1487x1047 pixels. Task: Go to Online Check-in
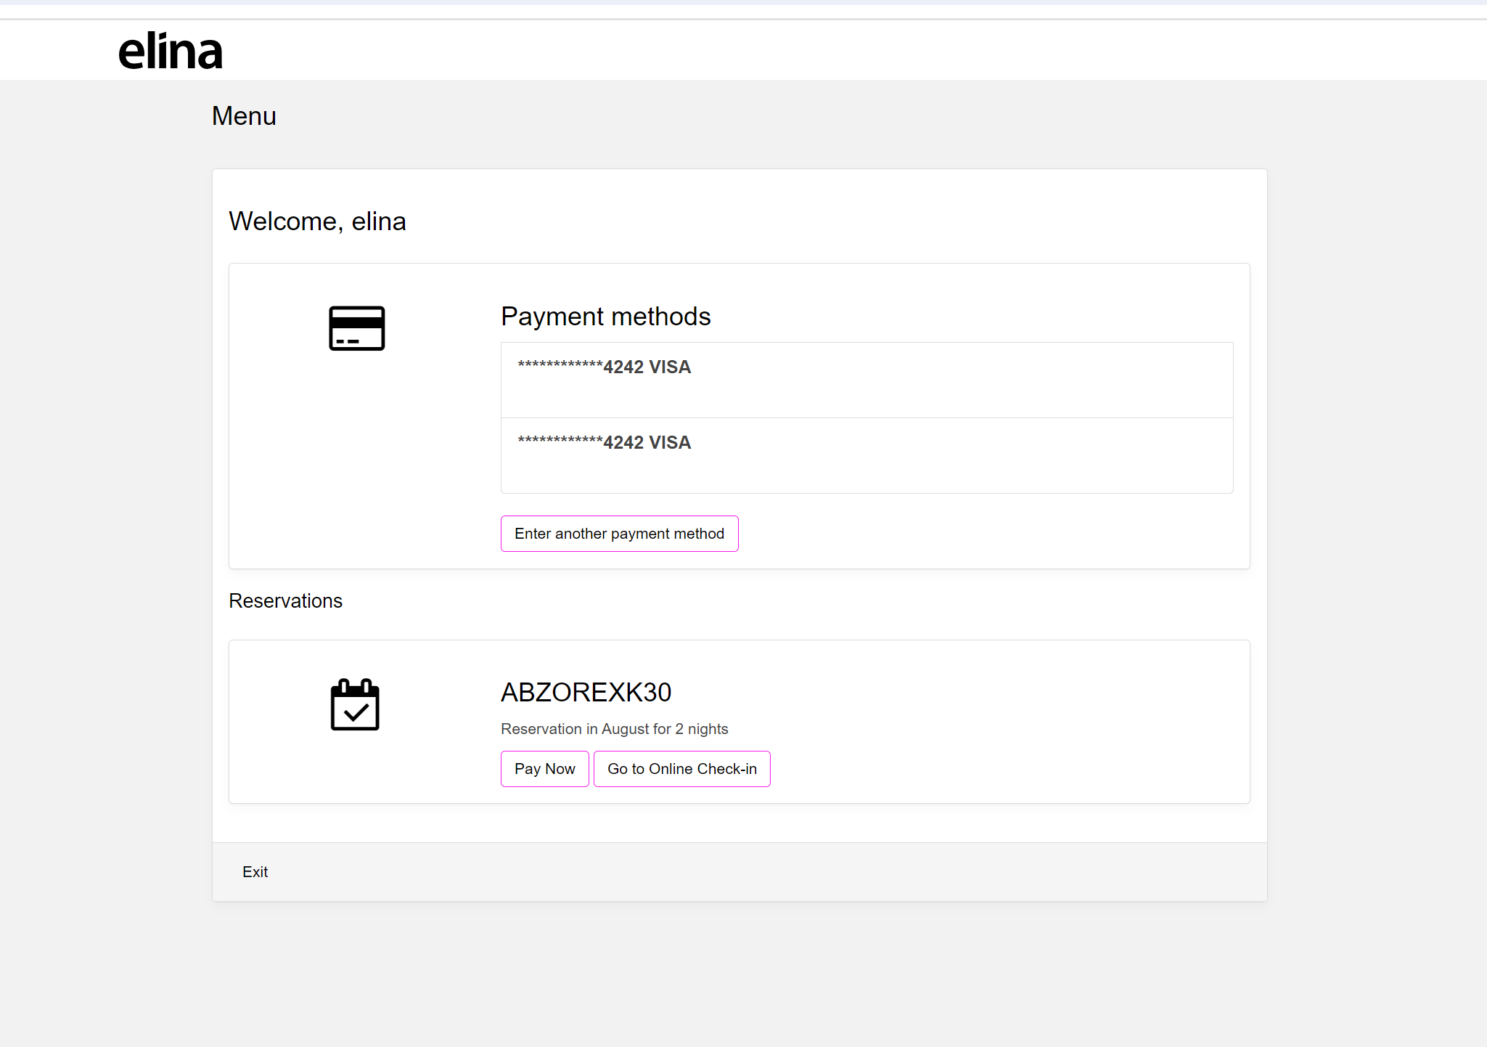tap(681, 769)
